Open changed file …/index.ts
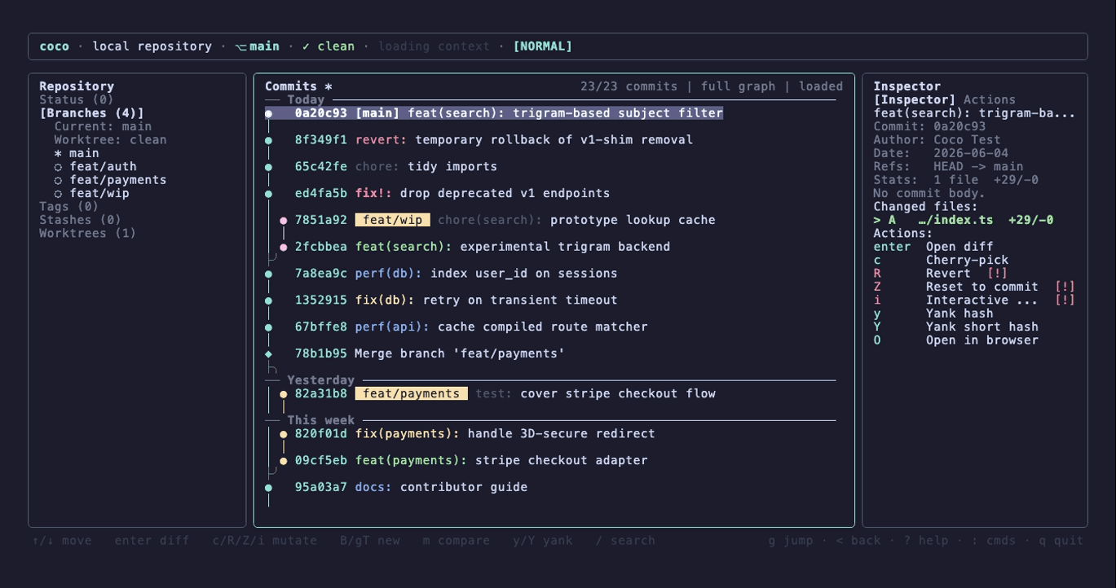This screenshot has height=588, width=1116. (x=964, y=220)
